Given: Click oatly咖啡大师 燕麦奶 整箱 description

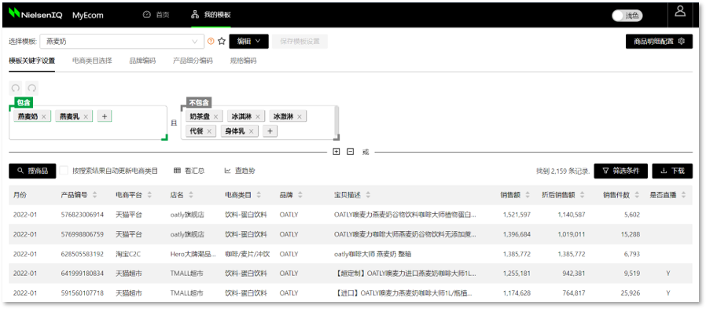Looking at the screenshot, I should tap(373, 254).
